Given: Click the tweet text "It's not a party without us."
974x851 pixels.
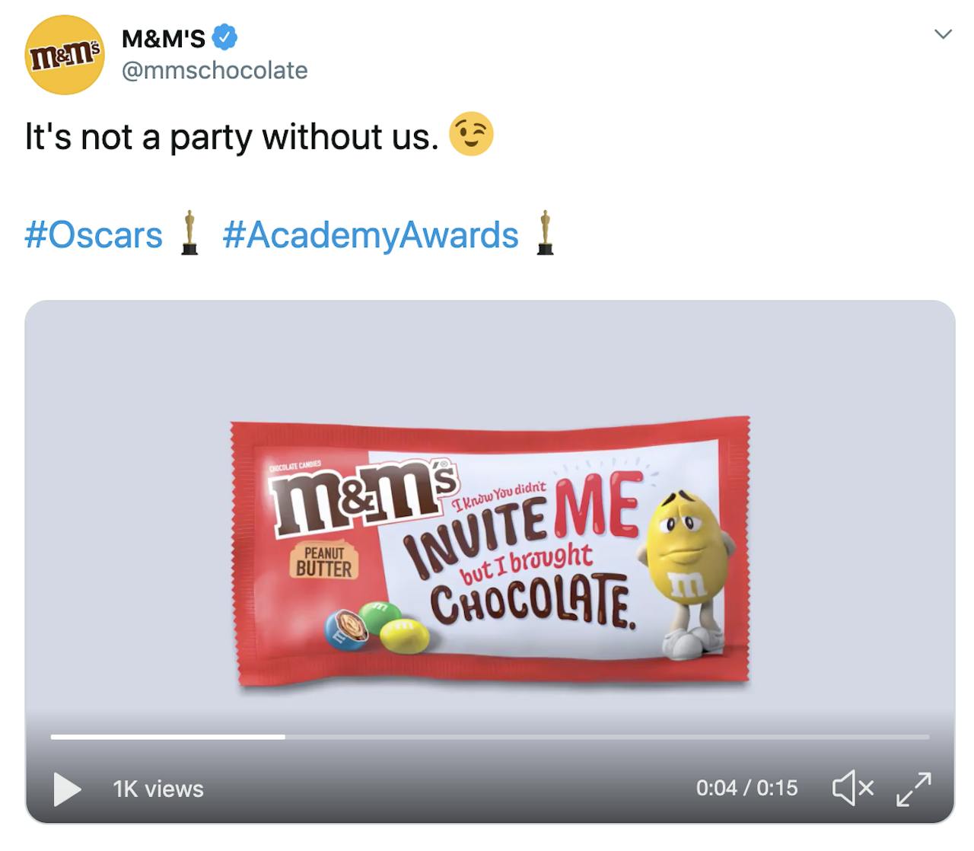Looking at the screenshot, I should 232,137.
